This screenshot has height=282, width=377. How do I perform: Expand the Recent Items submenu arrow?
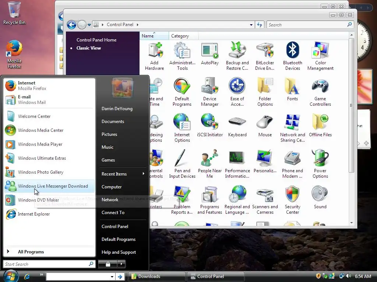click(144, 174)
